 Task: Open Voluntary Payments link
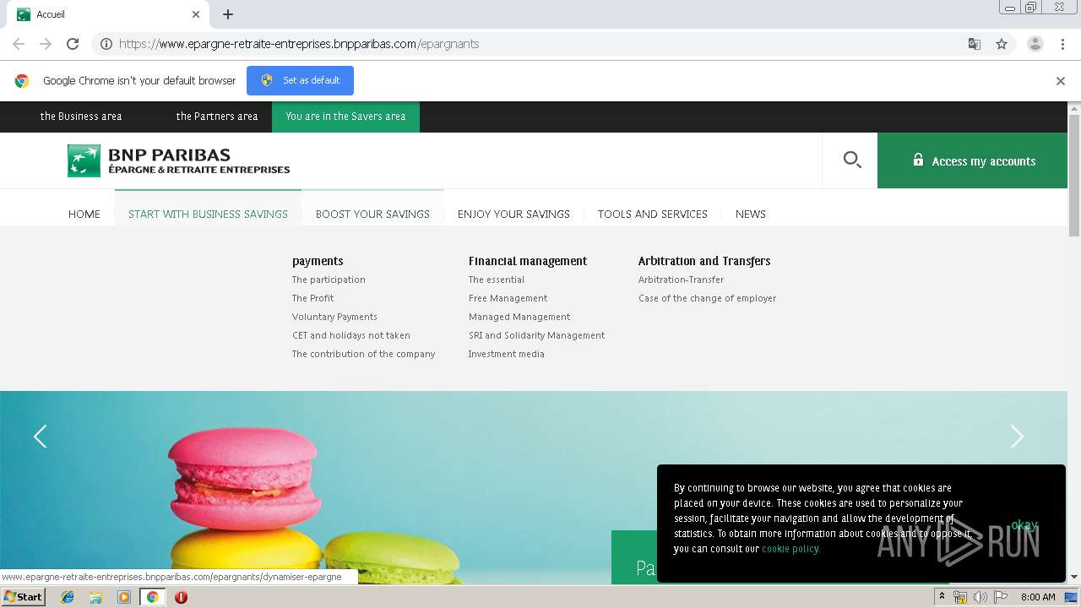[x=334, y=317]
